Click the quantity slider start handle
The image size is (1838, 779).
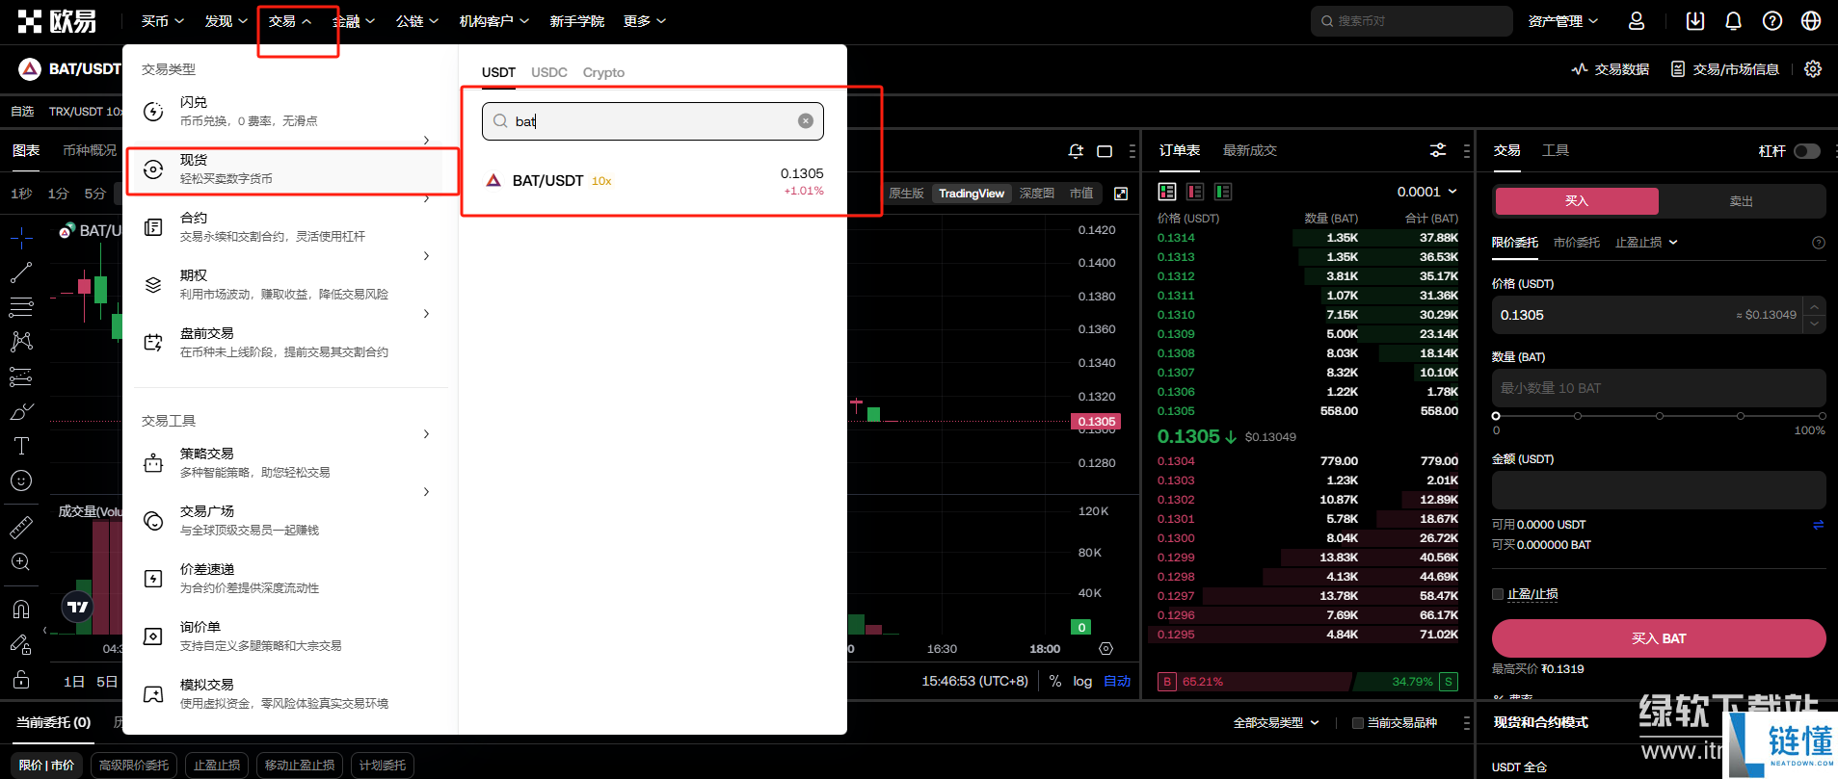tap(1496, 416)
